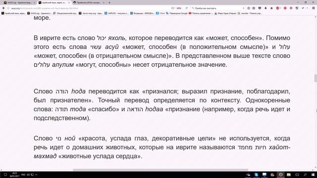
Task: Open the Task View icon in taskbar
Action: (x=297, y=175)
